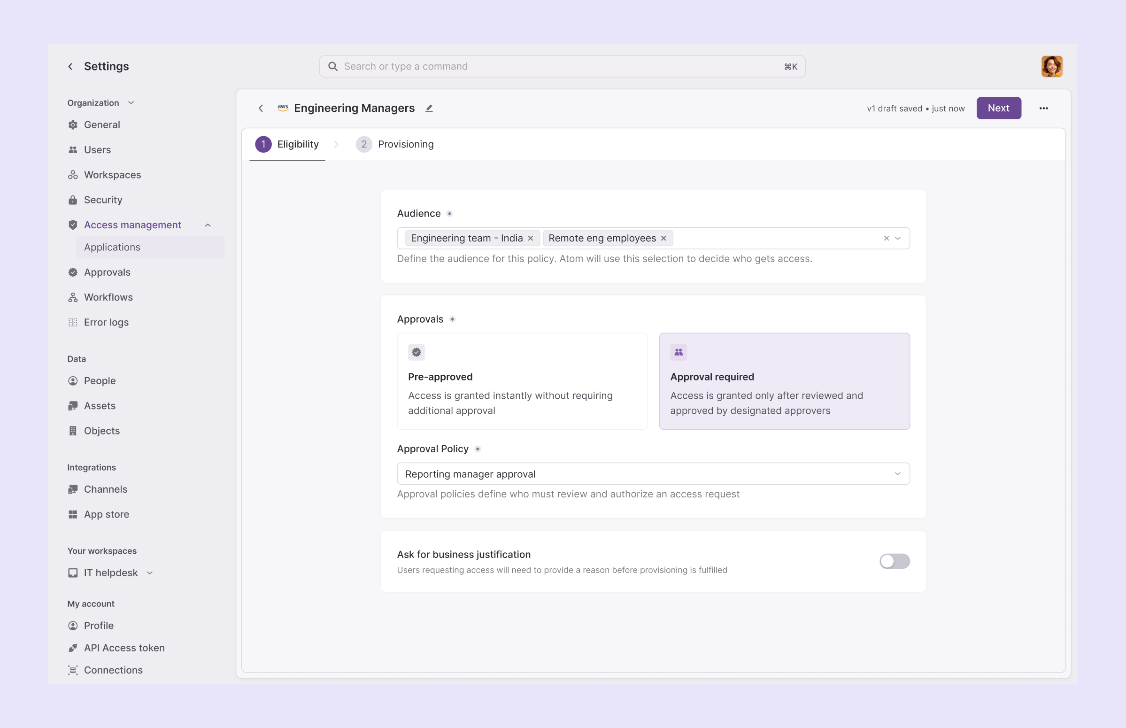This screenshot has width=1126, height=728.
Task: Select the Pre-approved option card
Action: click(x=522, y=381)
